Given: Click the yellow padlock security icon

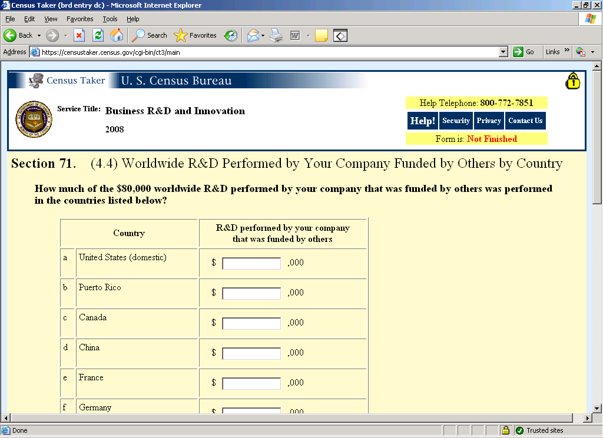Looking at the screenshot, I should [572, 81].
